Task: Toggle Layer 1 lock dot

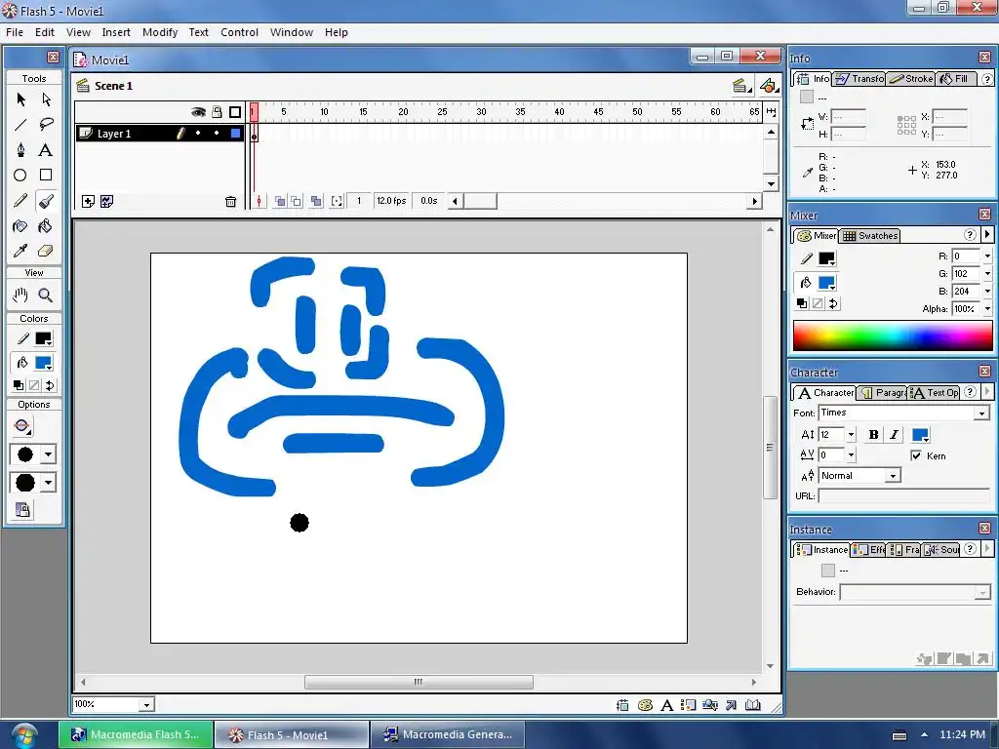Action: tap(217, 133)
